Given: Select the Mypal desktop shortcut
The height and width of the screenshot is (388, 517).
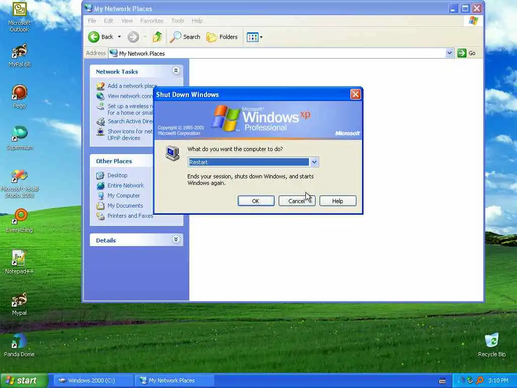Looking at the screenshot, I should coord(19,304).
